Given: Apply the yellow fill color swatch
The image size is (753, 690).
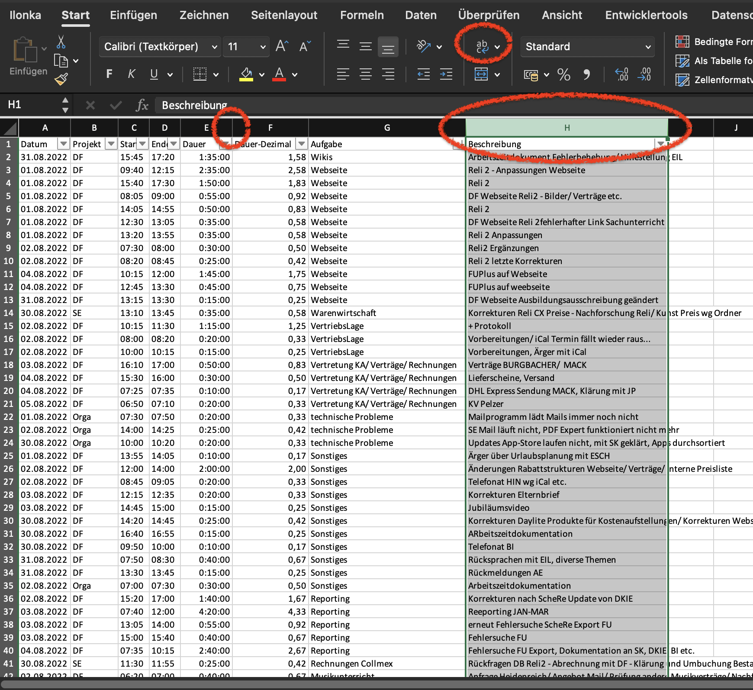Looking at the screenshot, I should (x=246, y=74).
